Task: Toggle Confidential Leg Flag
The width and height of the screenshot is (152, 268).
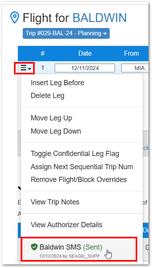Action: (75, 154)
